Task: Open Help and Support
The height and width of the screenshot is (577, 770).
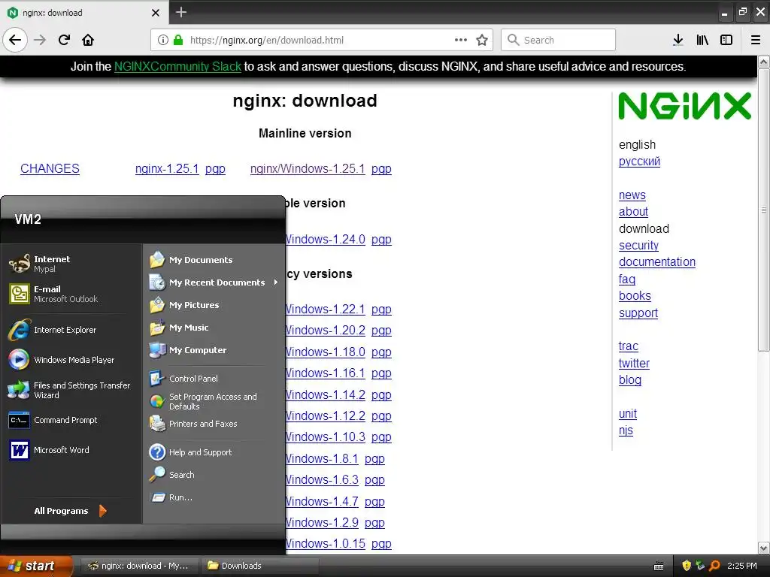Action: (214, 452)
